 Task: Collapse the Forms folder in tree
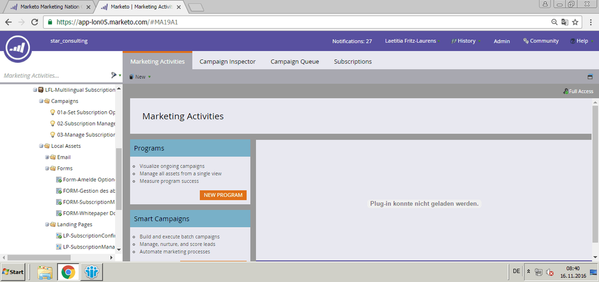(x=47, y=168)
